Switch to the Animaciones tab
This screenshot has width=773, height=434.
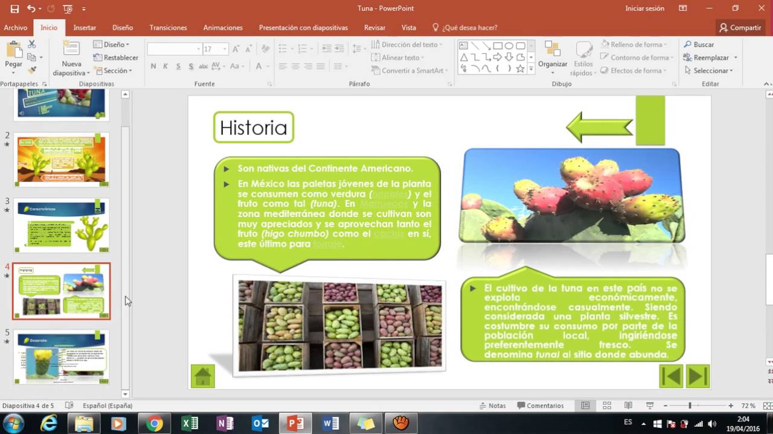pos(223,28)
